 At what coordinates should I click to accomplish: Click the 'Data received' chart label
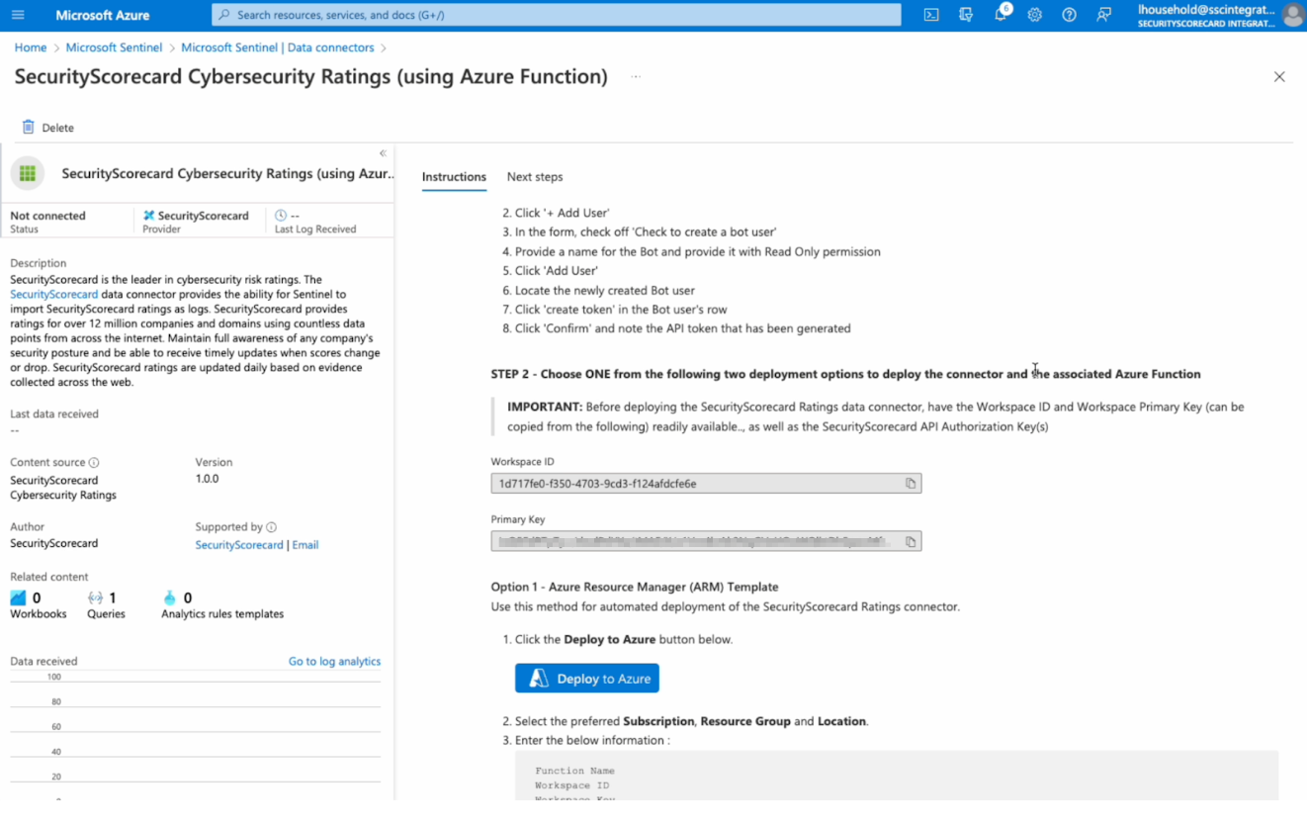coord(44,661)
